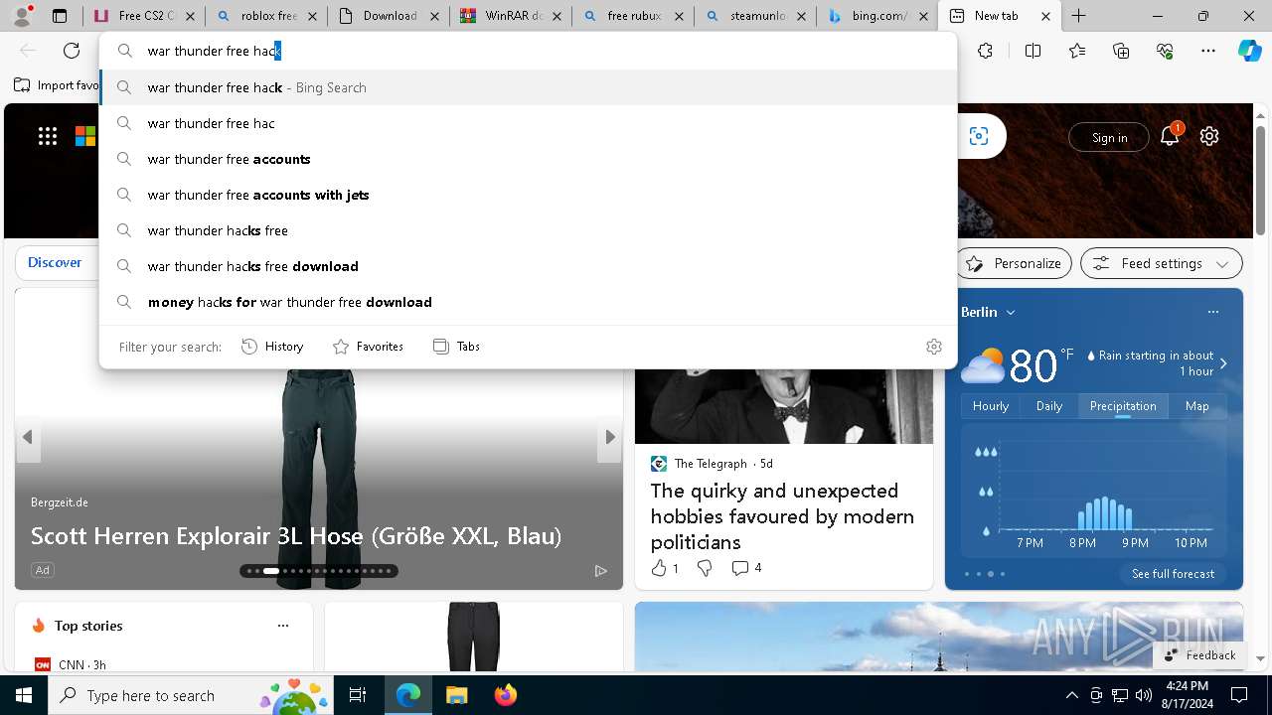Close the bing.com tab
This screenshot has height=715, width=1272.
(x=923, y=16)
